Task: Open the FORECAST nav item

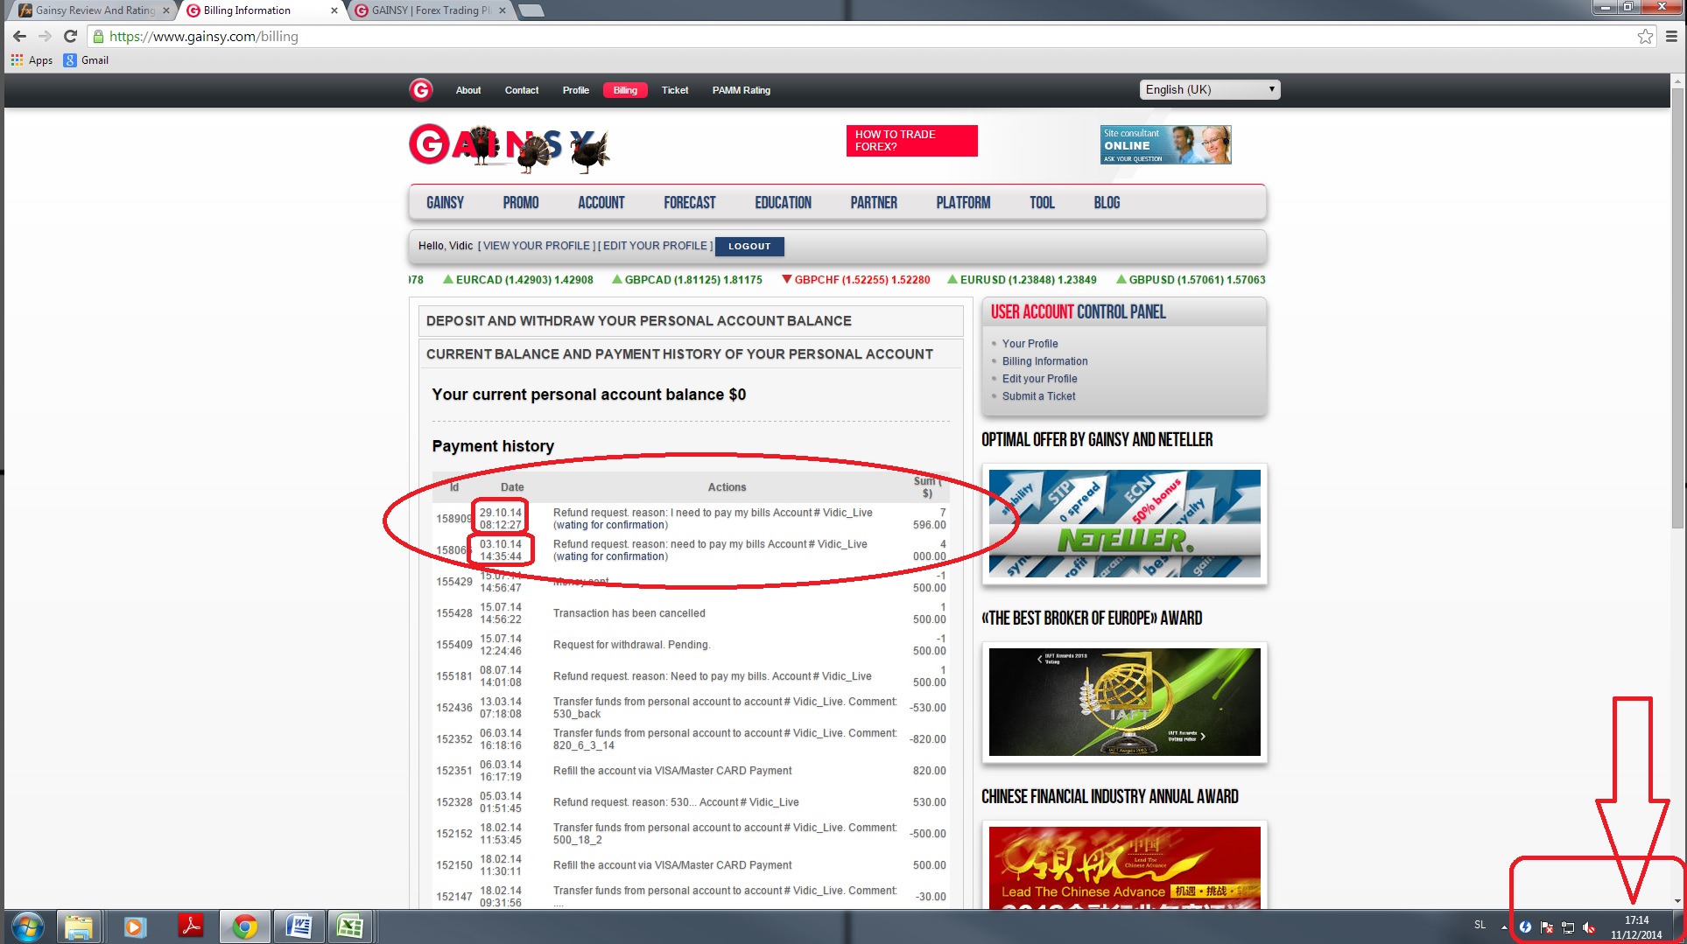Action: (690, 203)
